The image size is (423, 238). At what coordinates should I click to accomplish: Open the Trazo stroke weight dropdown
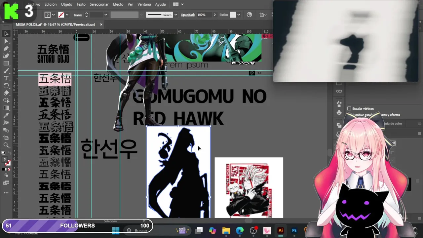pyautogui.click(x=106, y=15)
